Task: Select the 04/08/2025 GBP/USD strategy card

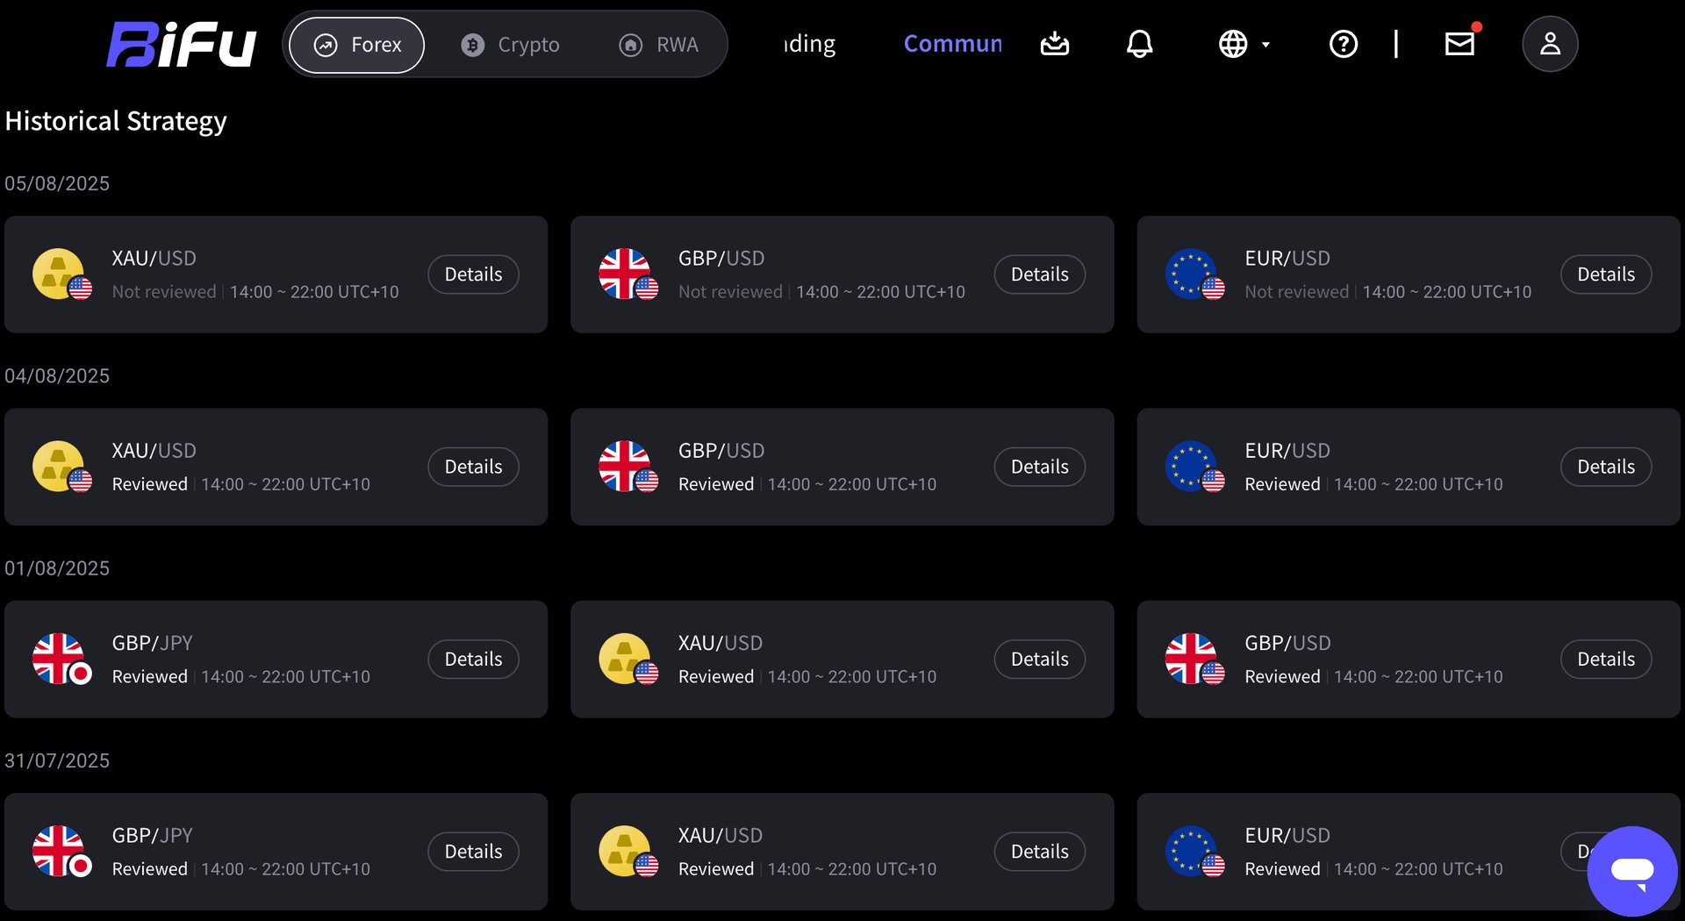Action: pos(842,467)
